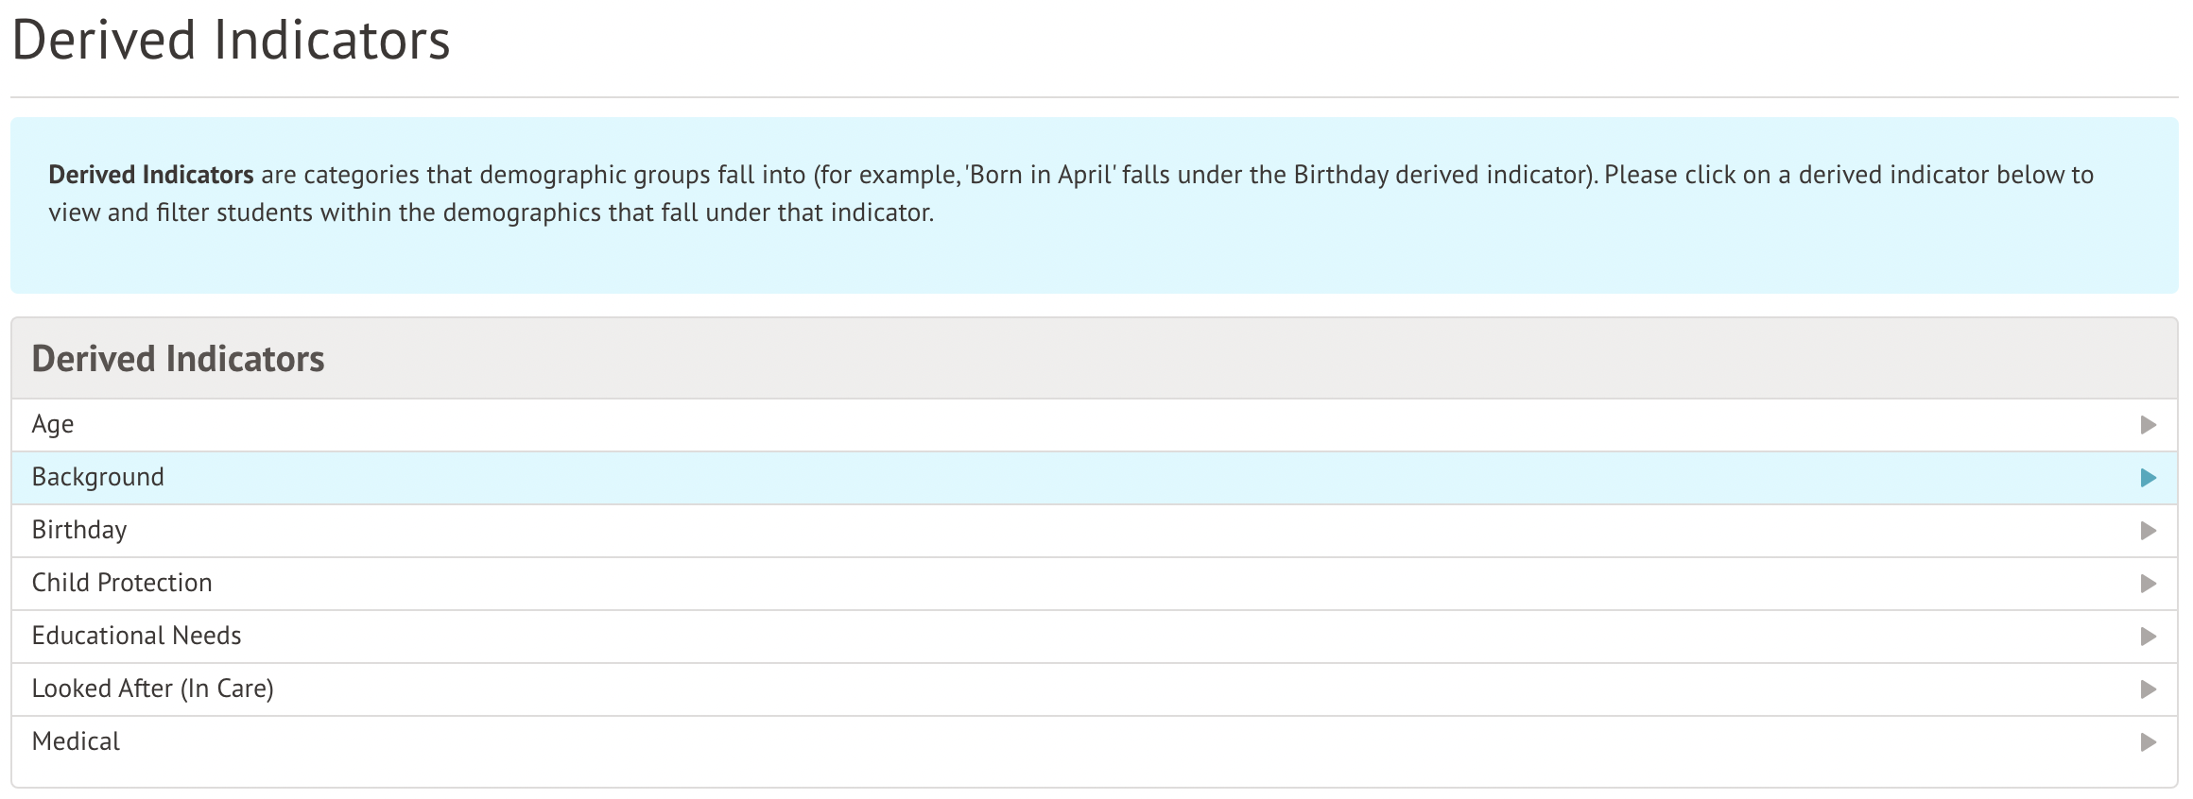The height and width of the screenshot is (799, 2193).
Task: Click the arrow icon for Child Protection
Action: click(x=2148, y=584)
